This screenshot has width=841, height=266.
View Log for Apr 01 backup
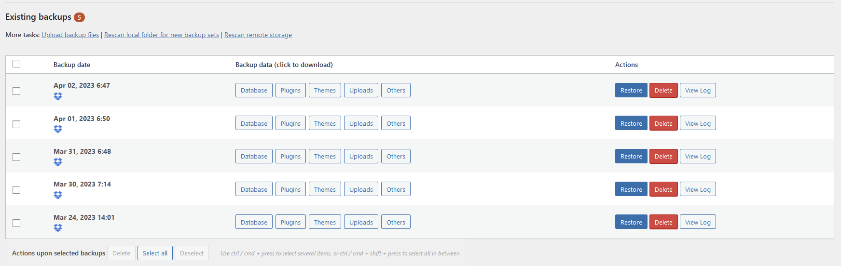pyautogui.click(x=698, y=123)
